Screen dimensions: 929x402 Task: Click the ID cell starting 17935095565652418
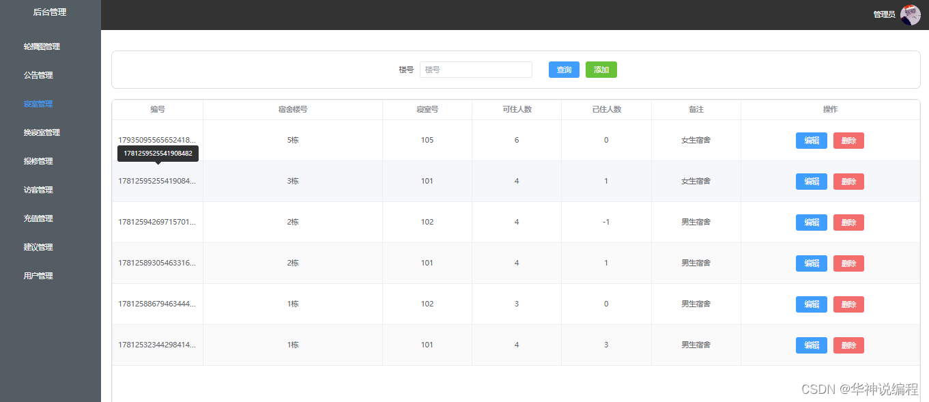pos(157,140)
